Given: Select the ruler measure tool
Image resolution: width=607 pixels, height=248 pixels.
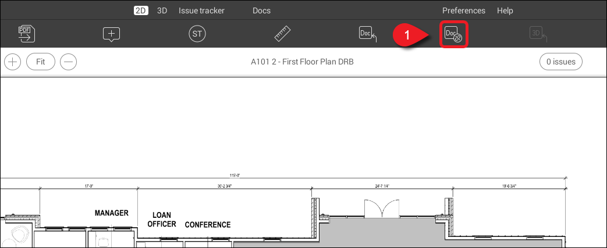Looking at the screenshot, I should [283, 34].
